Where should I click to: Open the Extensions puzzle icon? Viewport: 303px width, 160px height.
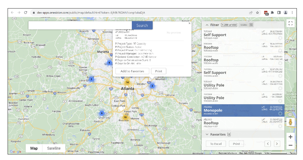272,13
